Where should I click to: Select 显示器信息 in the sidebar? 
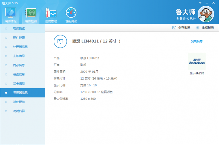point(23,93)
